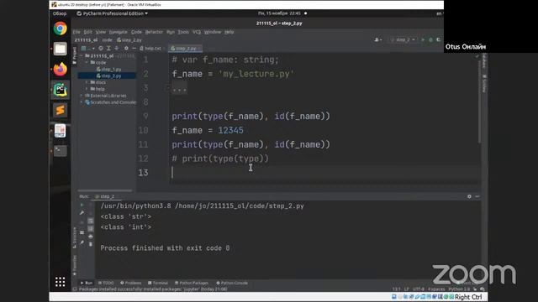Select step_1.py in the project tree

point(108,69)
